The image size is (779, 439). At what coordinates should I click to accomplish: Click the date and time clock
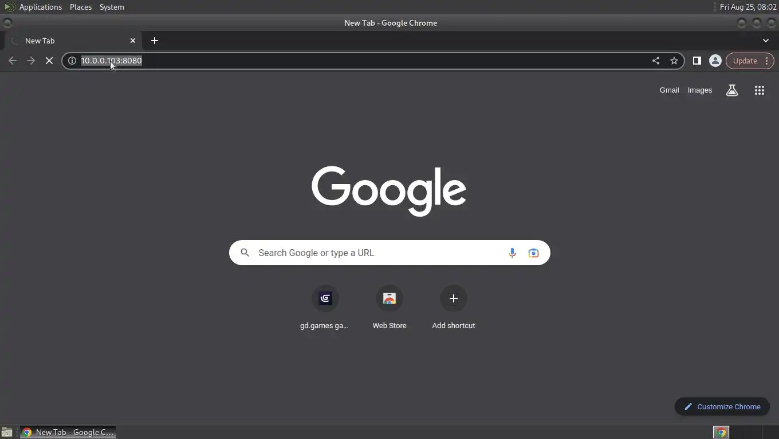coord(748,7)
